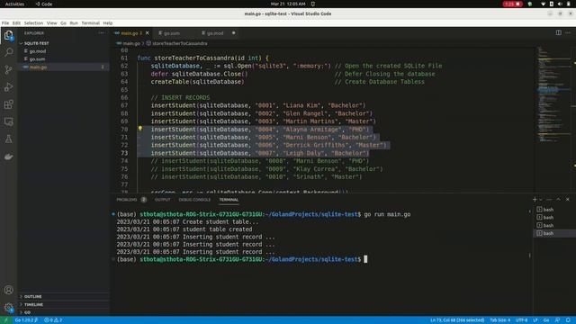Open the Accounts menu icon
The image size is (576, 324).
point(8,290)
